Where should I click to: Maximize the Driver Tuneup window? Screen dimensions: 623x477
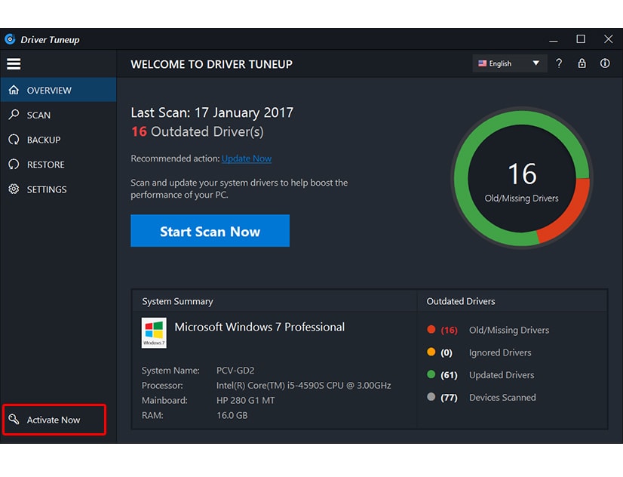[581, 39]
